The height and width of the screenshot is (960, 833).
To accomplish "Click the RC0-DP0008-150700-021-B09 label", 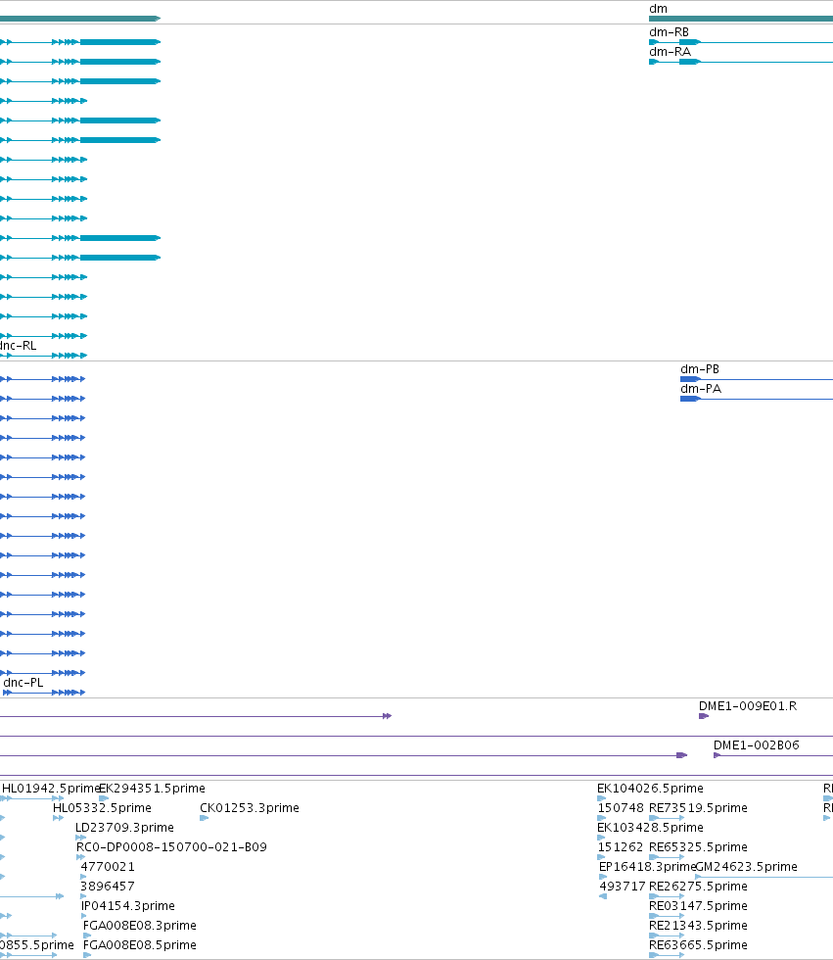I will (171, 846).
